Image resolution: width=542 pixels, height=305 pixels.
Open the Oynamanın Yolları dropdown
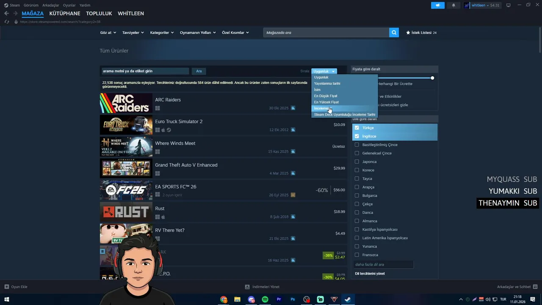[198, 33]
